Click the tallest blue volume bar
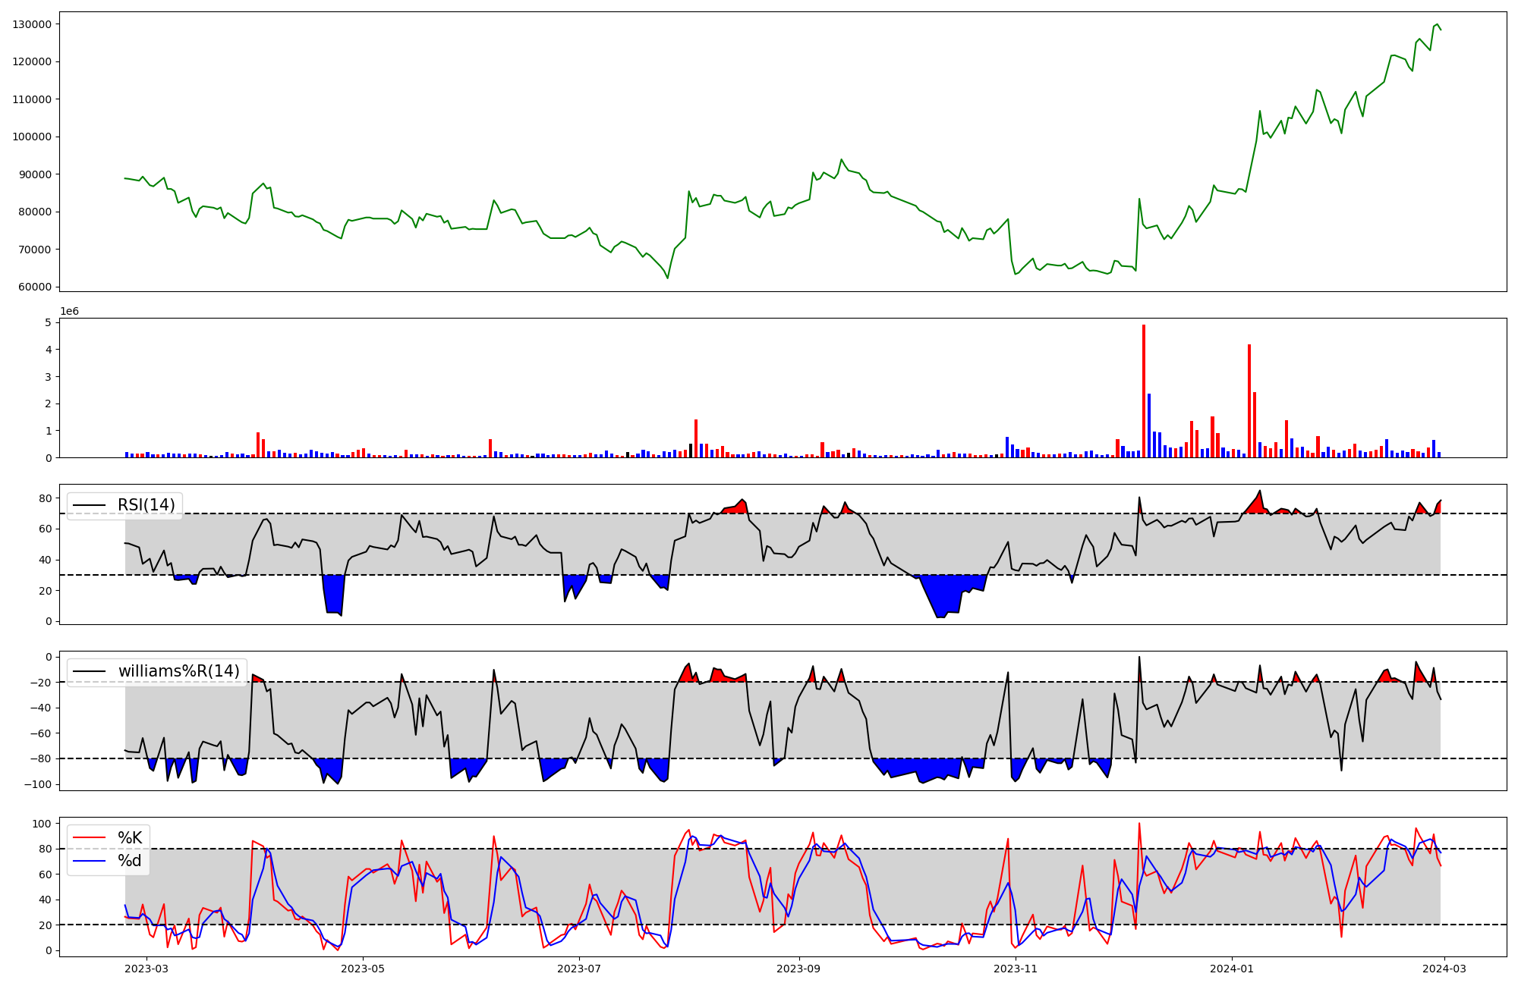1518x986 pixels. (x=1149, y=425)
